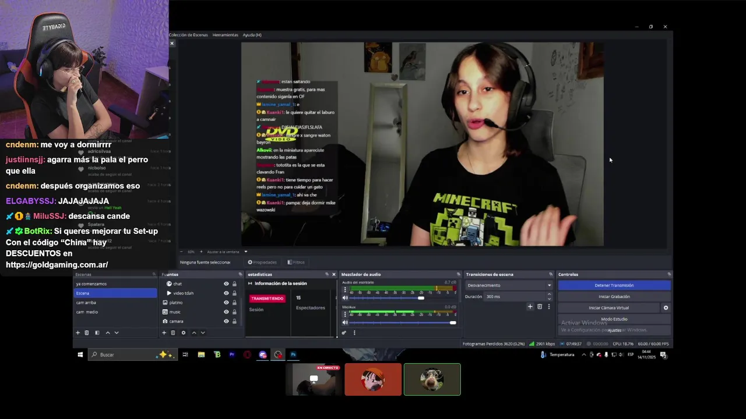Viewport: 746px width, 419px height.
Task: Open advanced audio properties gears icon
Action: (344, 333)
